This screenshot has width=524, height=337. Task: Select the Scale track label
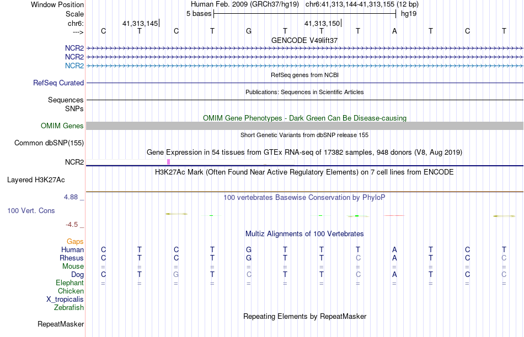click(74, 14)
